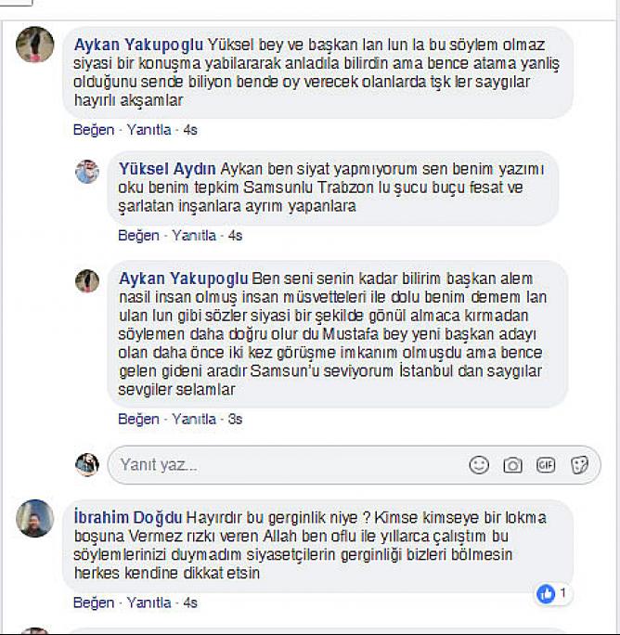Attach a photo using the camera icon
This screenshot has width=620, height=635.
click(512, 465)
